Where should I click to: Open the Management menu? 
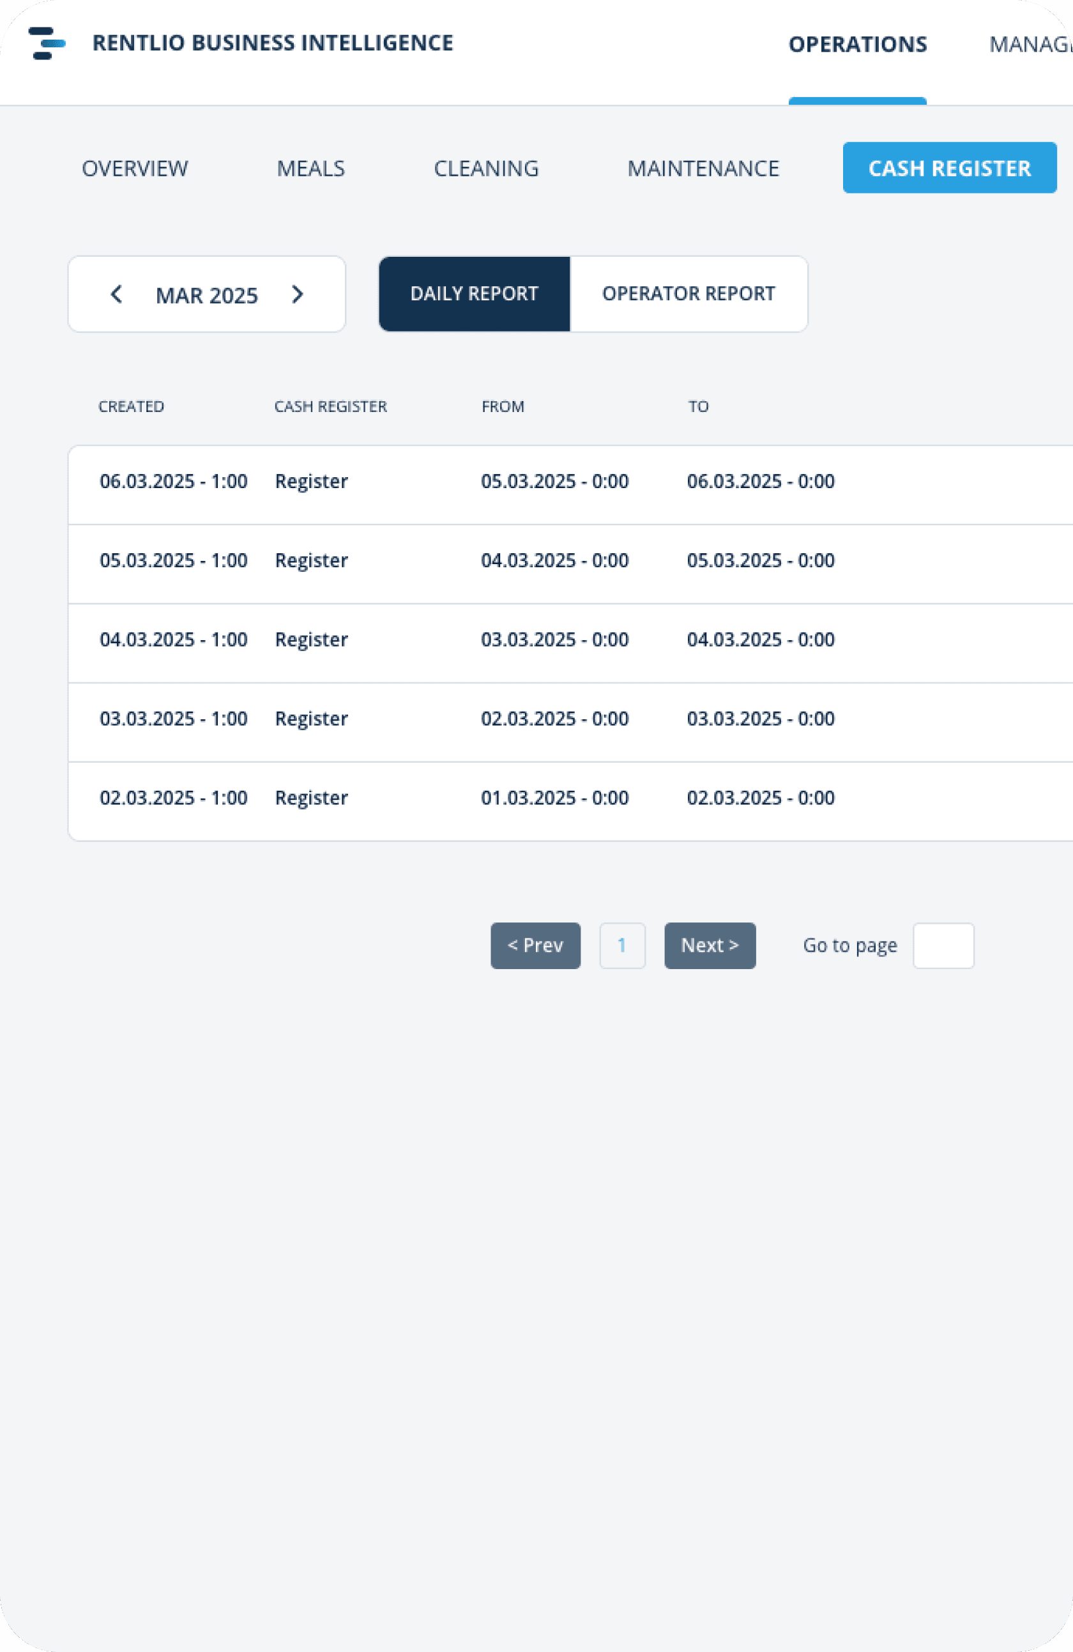pos(1034,43)
